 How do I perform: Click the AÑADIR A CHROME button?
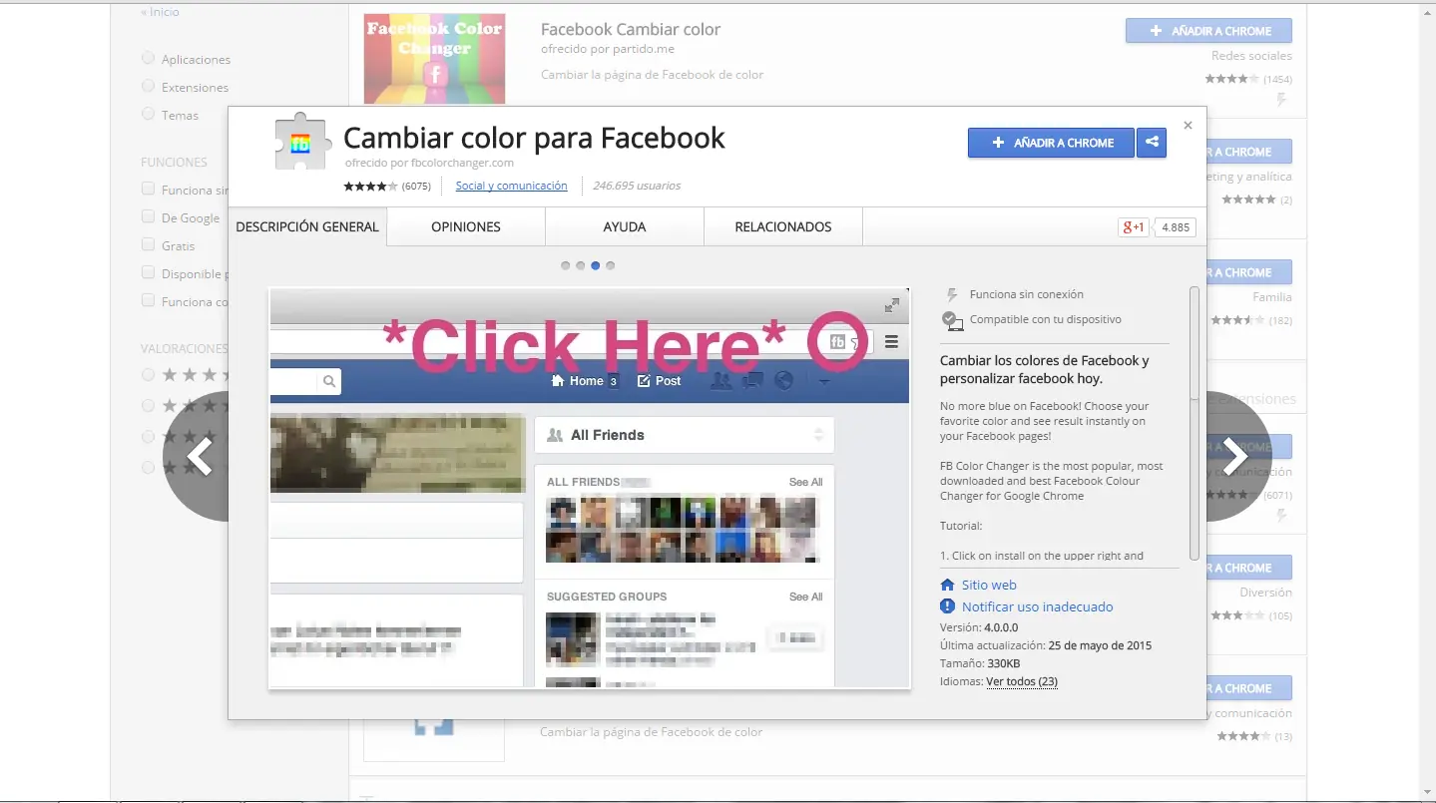click(1050, 143)
